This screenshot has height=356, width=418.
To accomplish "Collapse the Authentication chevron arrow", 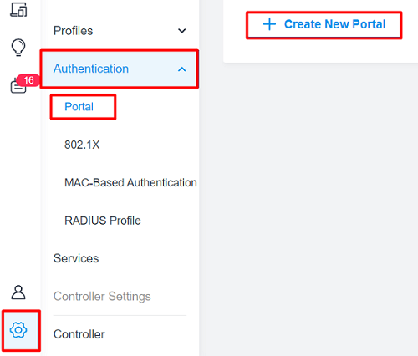I will click(182, 69).
